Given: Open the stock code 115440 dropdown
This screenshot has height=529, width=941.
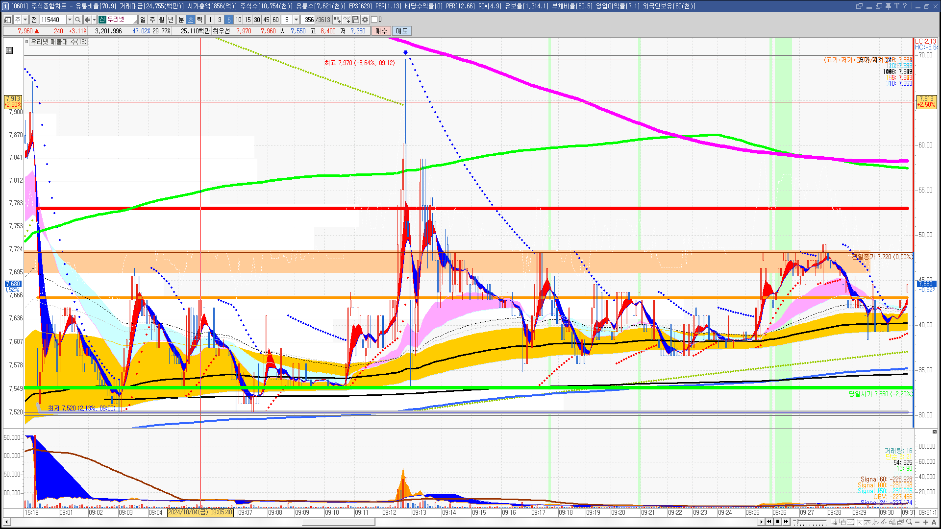Looking at the screenshot, I should (x=70, y=20).
